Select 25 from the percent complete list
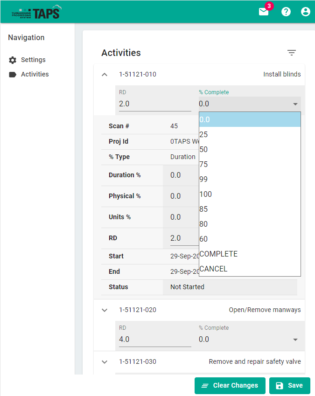The width and height of the screenshot is (315, 396). pos(250,134)
